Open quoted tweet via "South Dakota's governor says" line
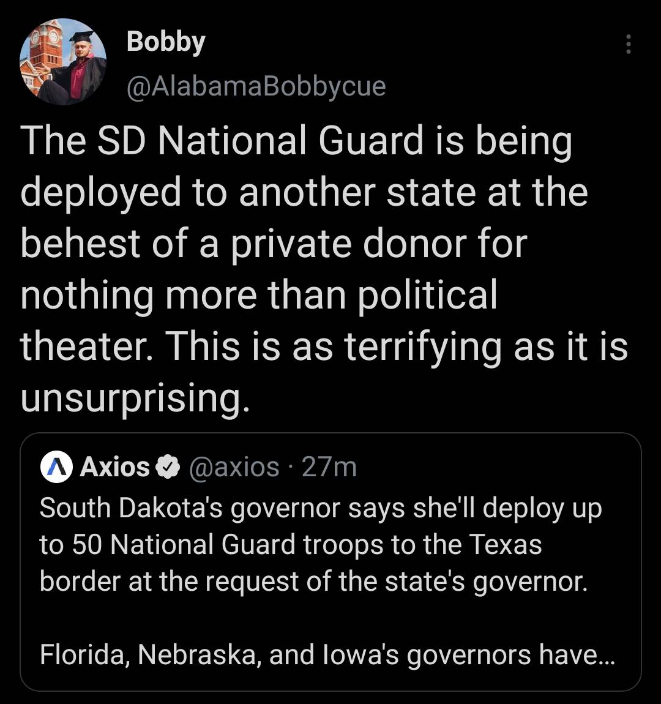This screenshot has width=661, height=704. click(x=321, y=508)
